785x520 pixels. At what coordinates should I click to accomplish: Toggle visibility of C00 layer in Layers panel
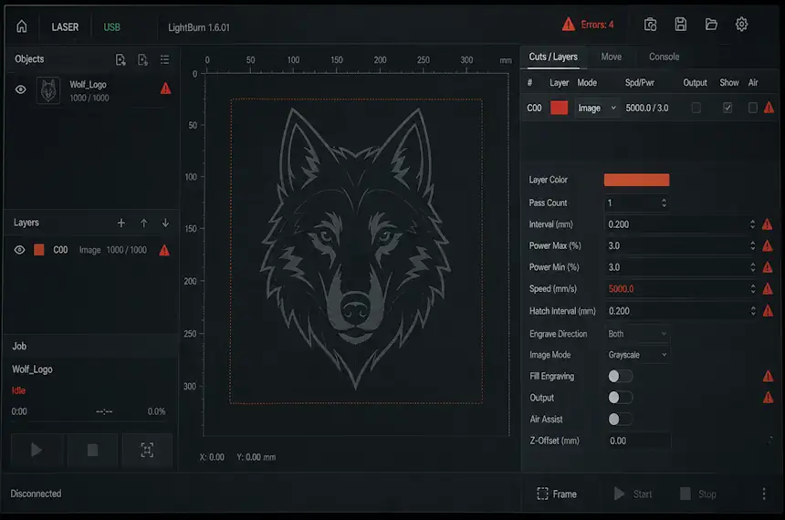(x=19, y=250)
